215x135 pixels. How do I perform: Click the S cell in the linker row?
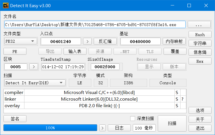[x=177, y=99]
